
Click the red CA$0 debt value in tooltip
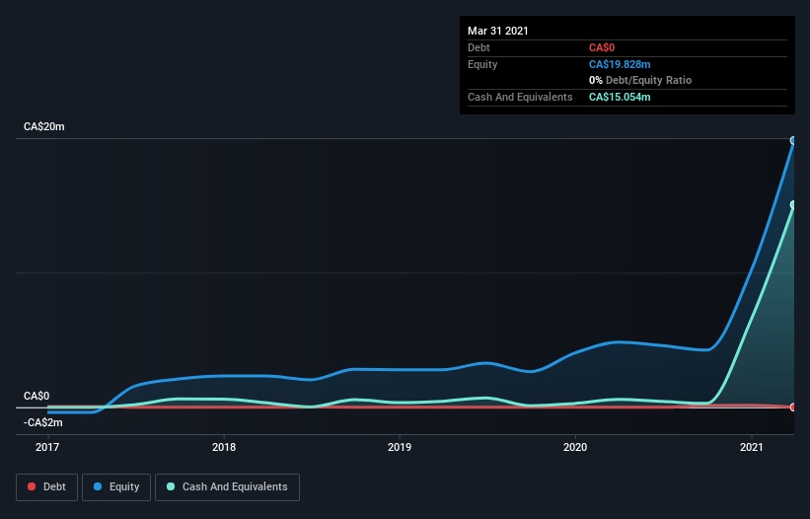point(602,48)
